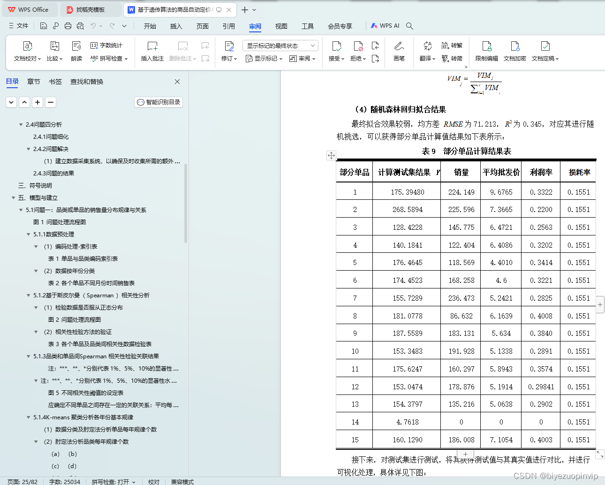Click the 拒绝 reject change icon
Screen dimensions: 605x485
point(358,46)
